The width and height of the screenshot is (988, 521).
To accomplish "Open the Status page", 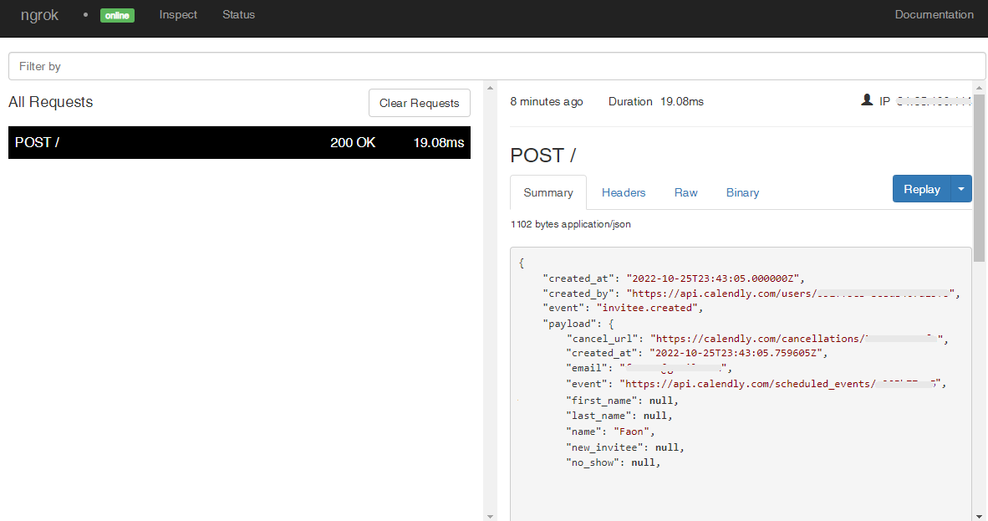I will 239,14.
